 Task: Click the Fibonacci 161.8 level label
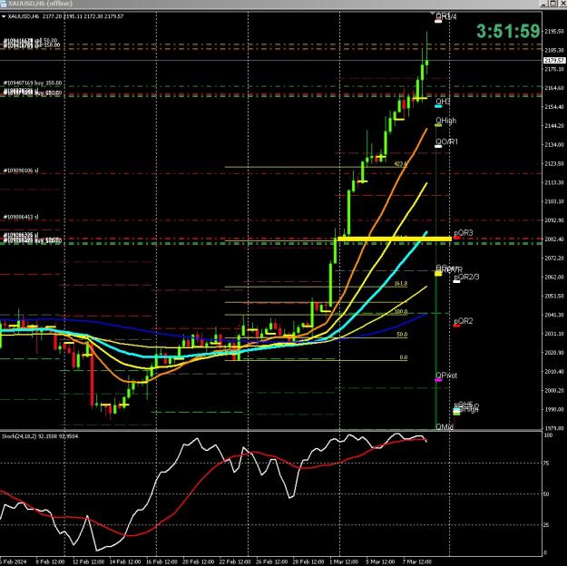[400, 284]
